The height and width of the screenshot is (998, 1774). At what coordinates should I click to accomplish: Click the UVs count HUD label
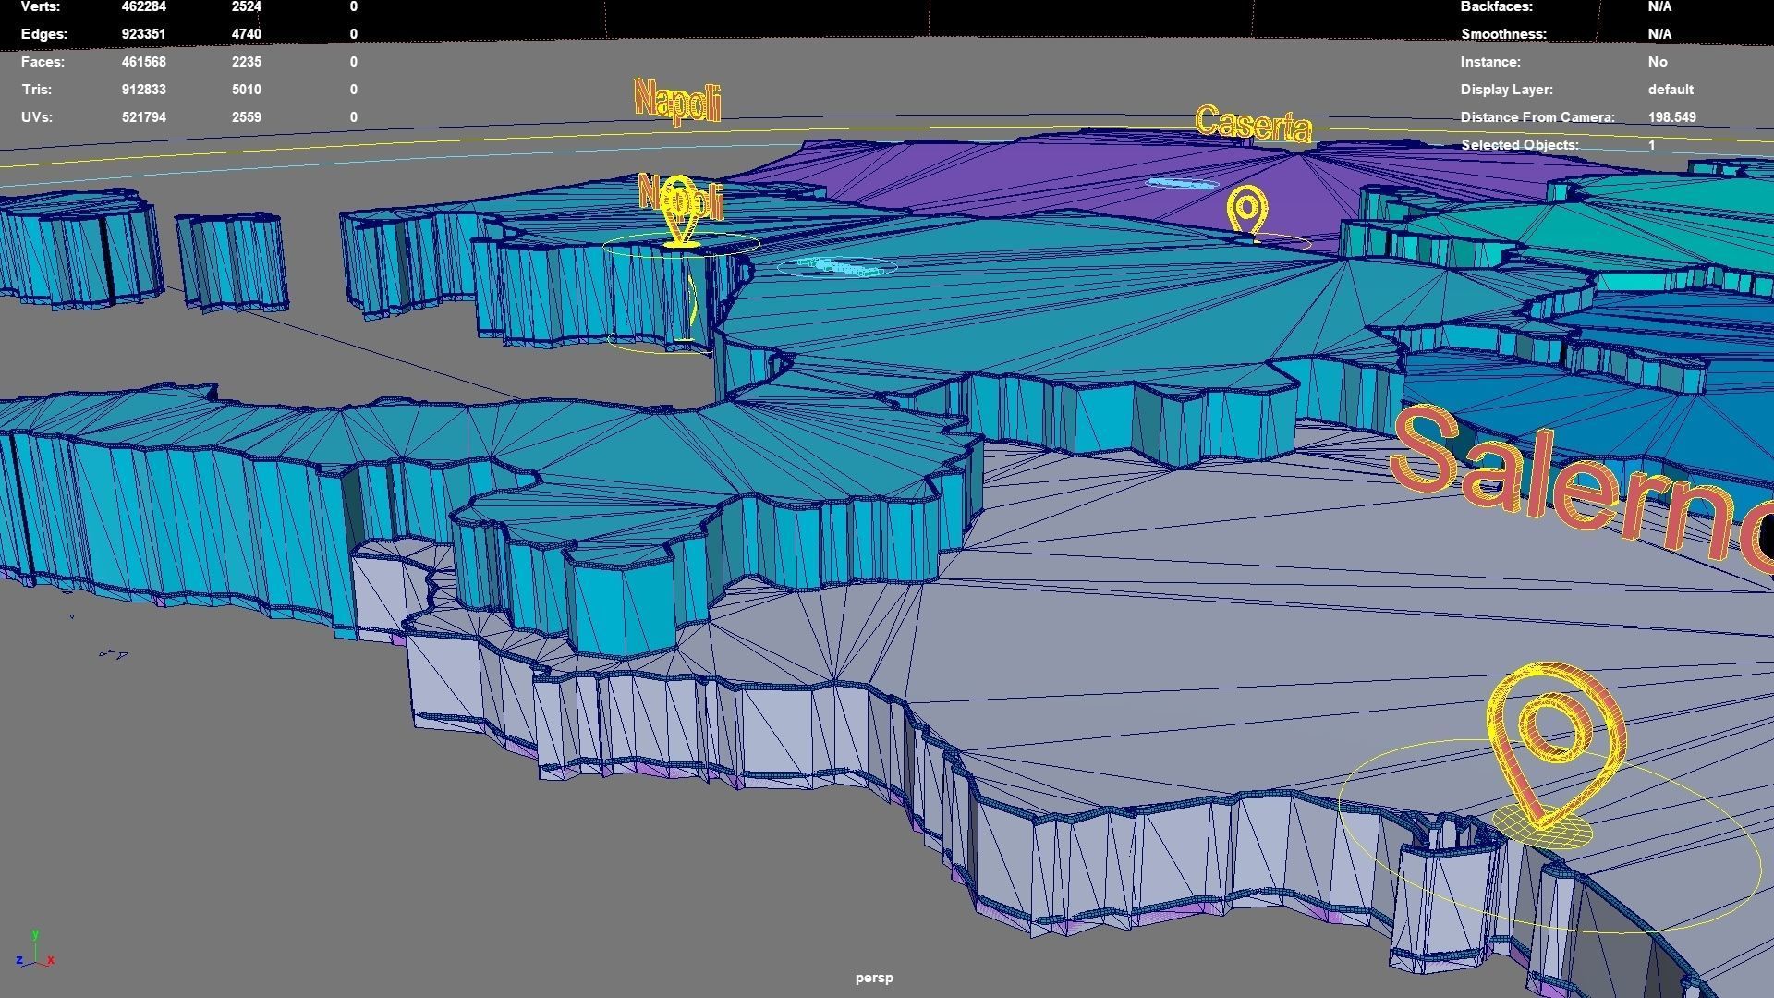(36, 117)
